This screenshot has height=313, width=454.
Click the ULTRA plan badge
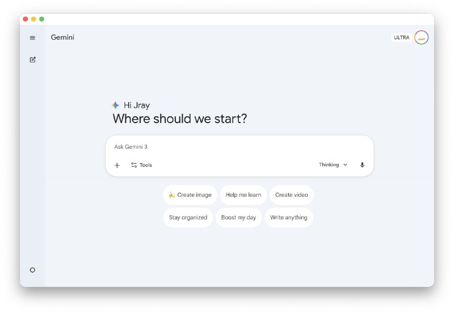click(x=401, y=37)
